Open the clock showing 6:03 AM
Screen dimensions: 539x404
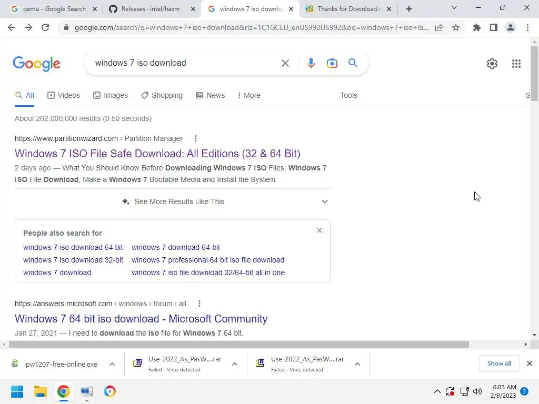503,391
